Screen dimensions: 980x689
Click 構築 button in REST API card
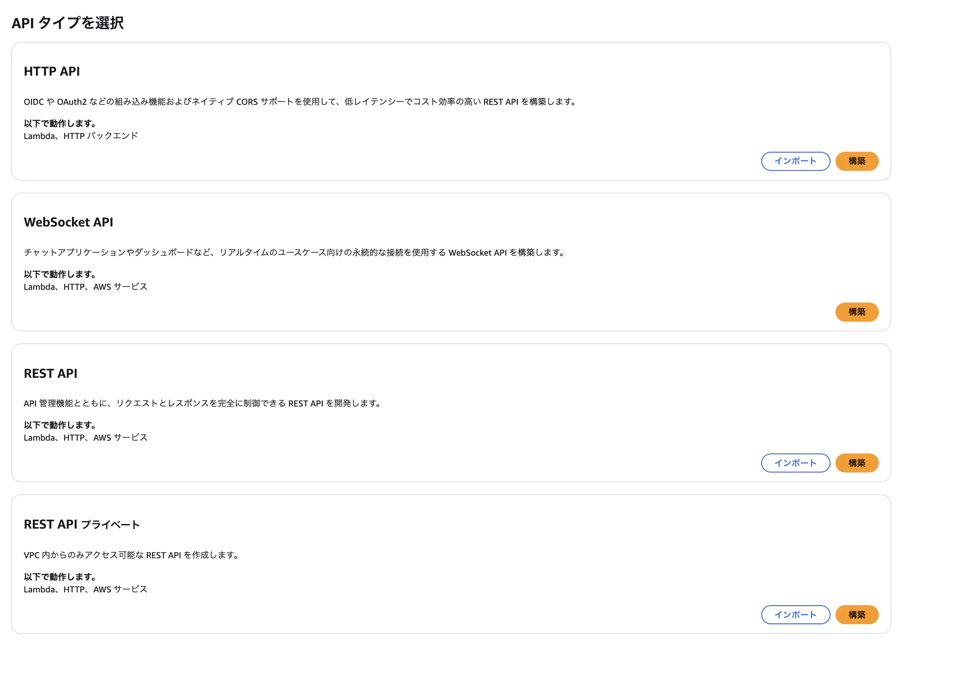[856, 463]
